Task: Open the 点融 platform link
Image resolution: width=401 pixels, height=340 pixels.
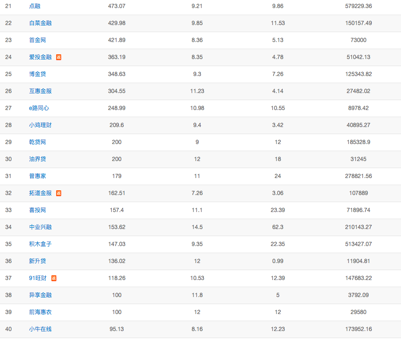Action: point(34,6)
